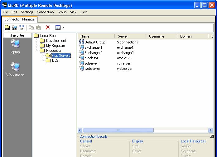Open the Help menu
217x157 pixels.
[84, 12]
